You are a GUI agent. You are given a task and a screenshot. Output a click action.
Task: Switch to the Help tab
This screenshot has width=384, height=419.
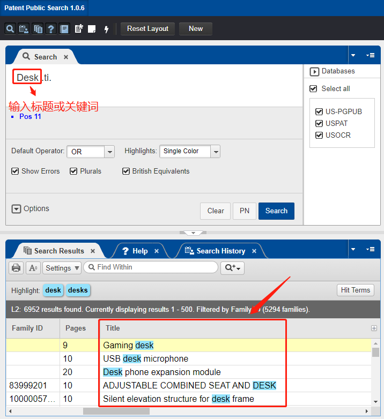point(139,251)
